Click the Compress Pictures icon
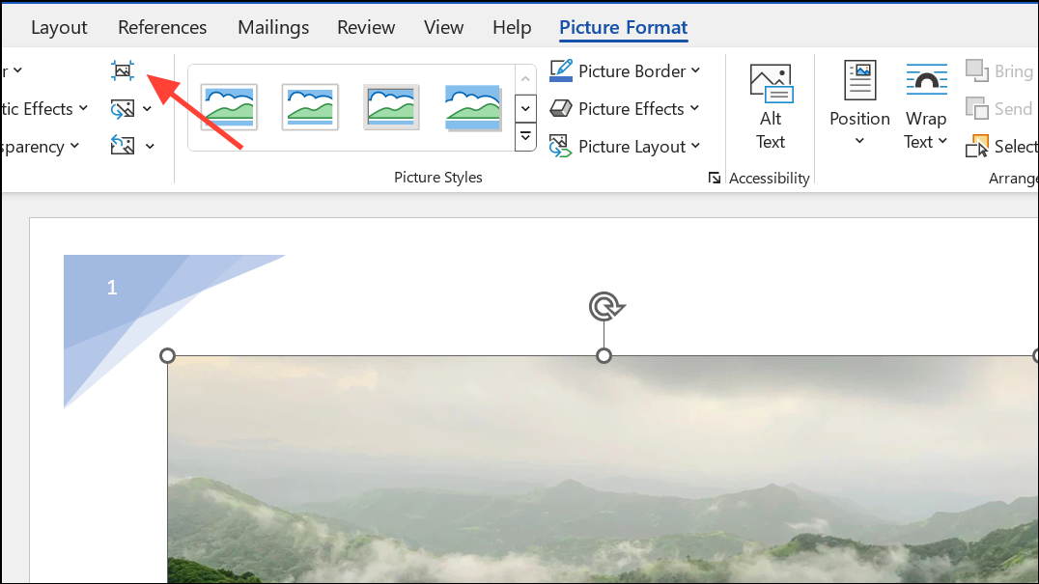1039x584 pixels. point(123,70)
